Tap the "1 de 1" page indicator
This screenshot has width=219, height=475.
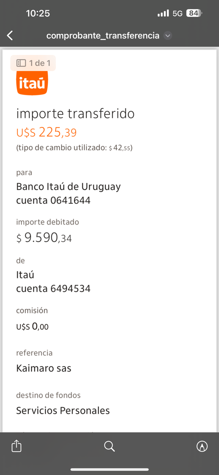(x=39, y=63)
